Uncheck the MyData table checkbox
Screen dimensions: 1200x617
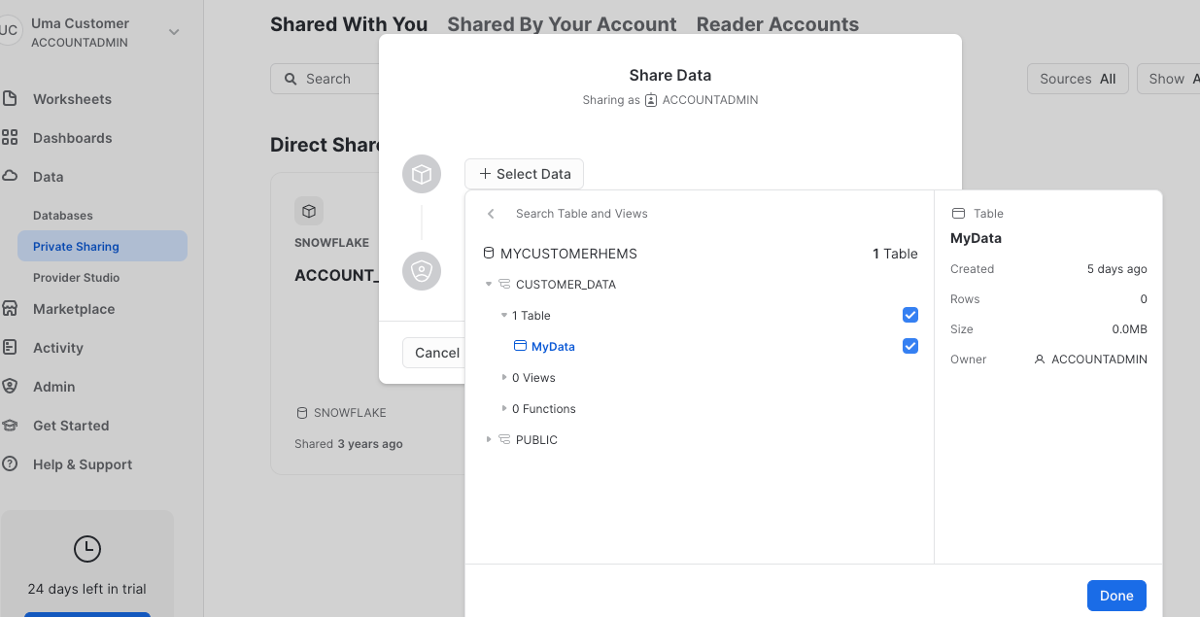pyautogui.click(x=910, y=346)
